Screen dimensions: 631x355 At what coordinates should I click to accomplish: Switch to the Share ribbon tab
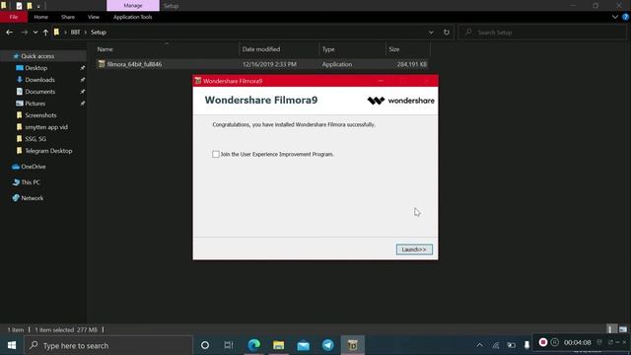(68, 17)
